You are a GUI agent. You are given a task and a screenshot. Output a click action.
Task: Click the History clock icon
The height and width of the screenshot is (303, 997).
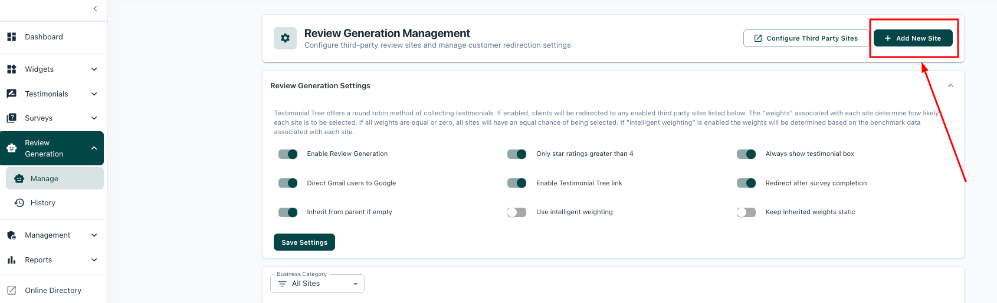pos(19,203)
